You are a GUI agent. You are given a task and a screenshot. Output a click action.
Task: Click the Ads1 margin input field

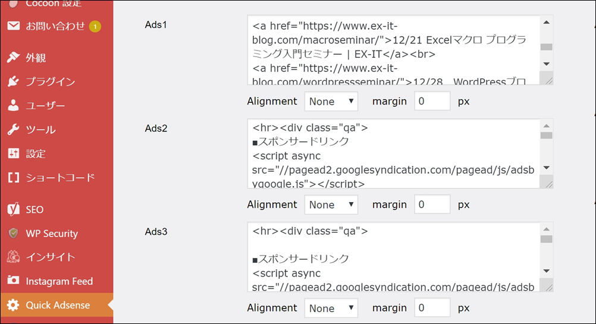point(432,101)
